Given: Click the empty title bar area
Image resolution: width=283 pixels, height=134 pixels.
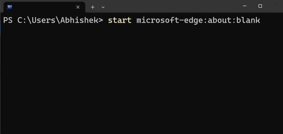Looking at the screenshot, I should point(171,6).
